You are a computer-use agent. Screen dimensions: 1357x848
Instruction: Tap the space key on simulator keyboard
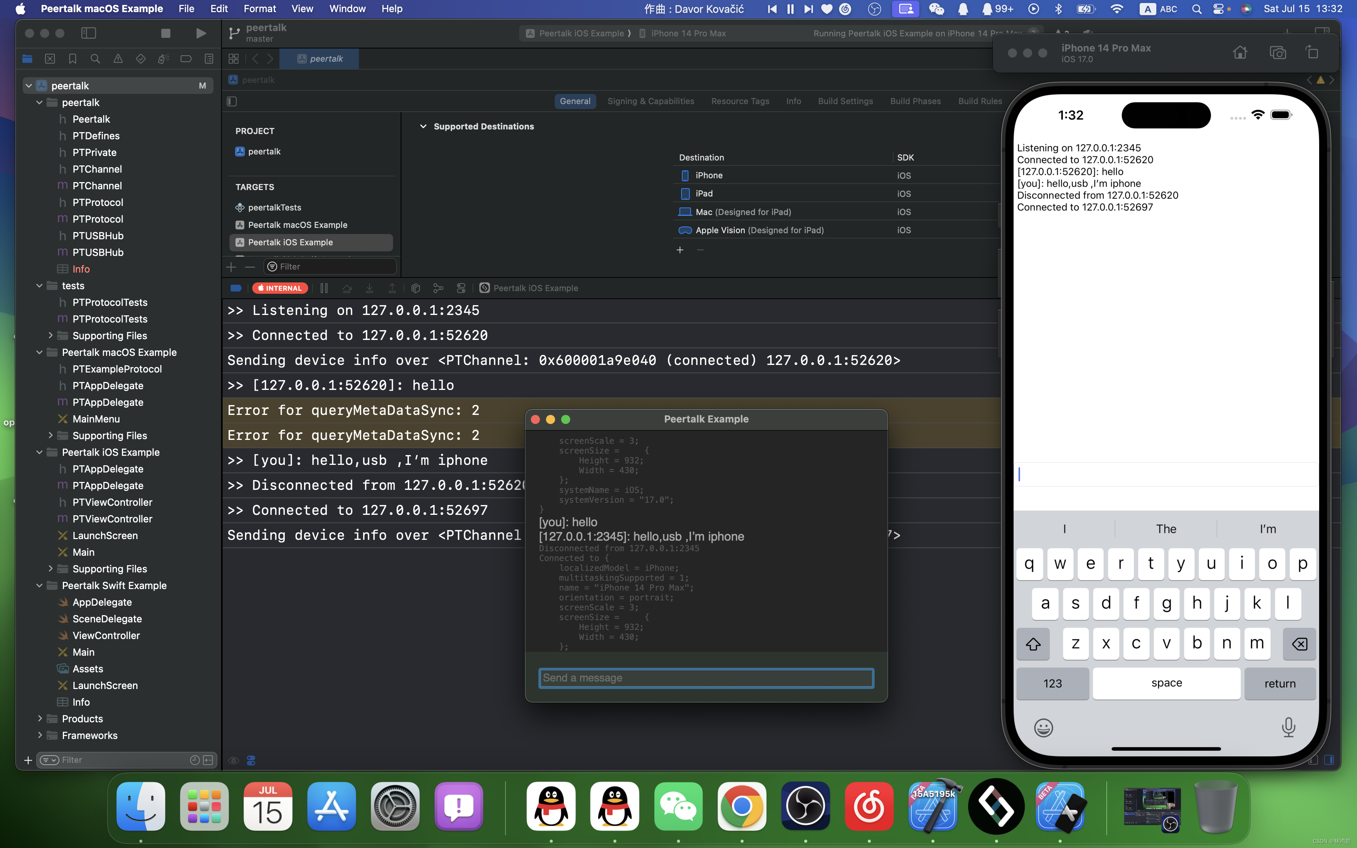pyautogui.click(x=1166, y=683)
